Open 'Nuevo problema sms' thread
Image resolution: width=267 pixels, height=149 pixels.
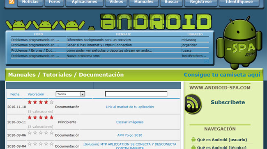tap(83, 56)
